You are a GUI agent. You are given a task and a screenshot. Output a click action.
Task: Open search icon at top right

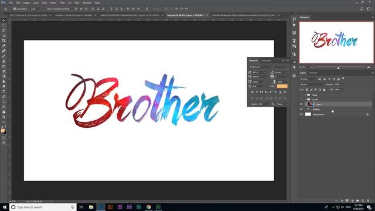click(x=362, y=9)
